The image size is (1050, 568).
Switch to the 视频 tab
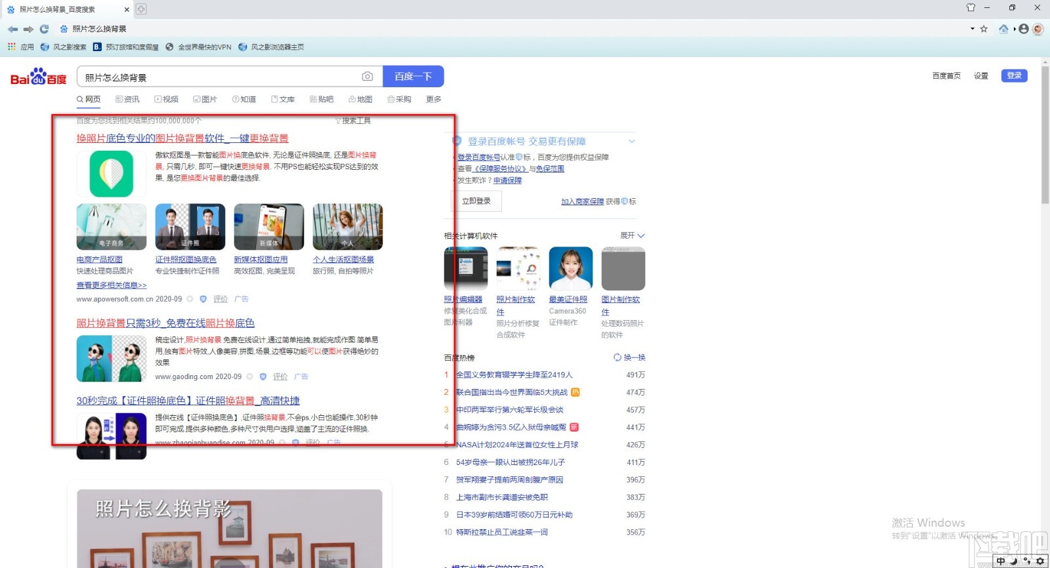[166, 100]
